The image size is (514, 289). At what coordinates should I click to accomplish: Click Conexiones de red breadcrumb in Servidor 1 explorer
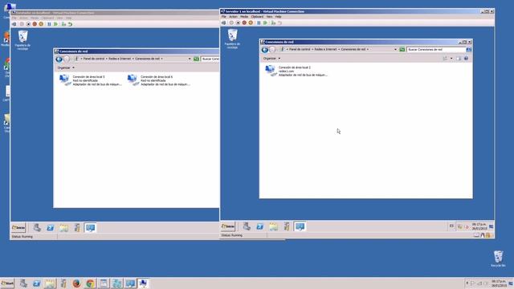tap(353, 50)
